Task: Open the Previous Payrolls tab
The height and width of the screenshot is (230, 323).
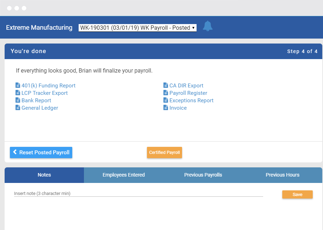Action: (x=203, y=175)
